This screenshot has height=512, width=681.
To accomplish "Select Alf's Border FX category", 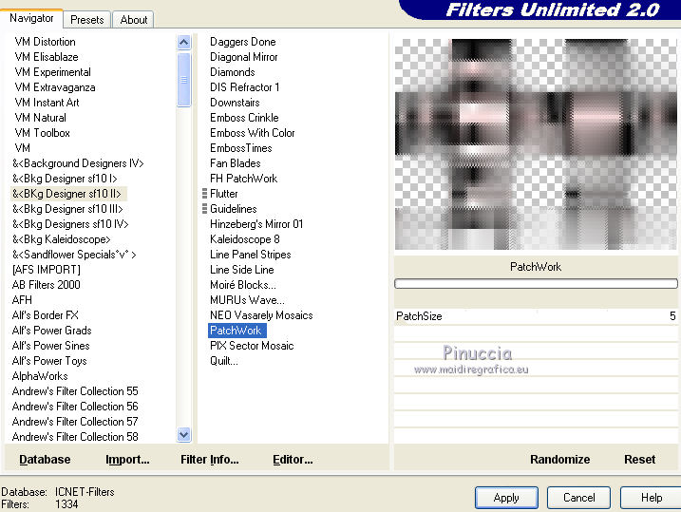I will pos(46,315).
